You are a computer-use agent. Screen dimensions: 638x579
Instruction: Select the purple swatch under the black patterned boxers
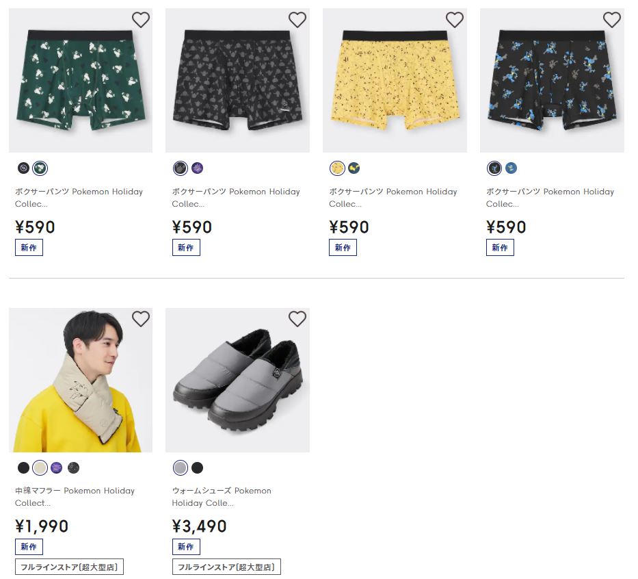(197, 168)
